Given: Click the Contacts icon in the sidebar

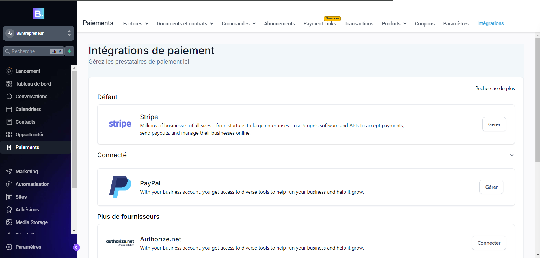Looking at the screenshot, I should click(9, 122).
